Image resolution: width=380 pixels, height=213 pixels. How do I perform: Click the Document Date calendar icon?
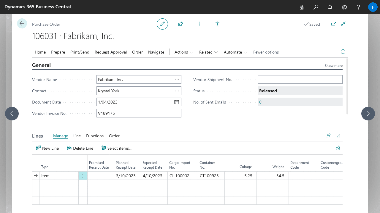click(x=177, y=102)
